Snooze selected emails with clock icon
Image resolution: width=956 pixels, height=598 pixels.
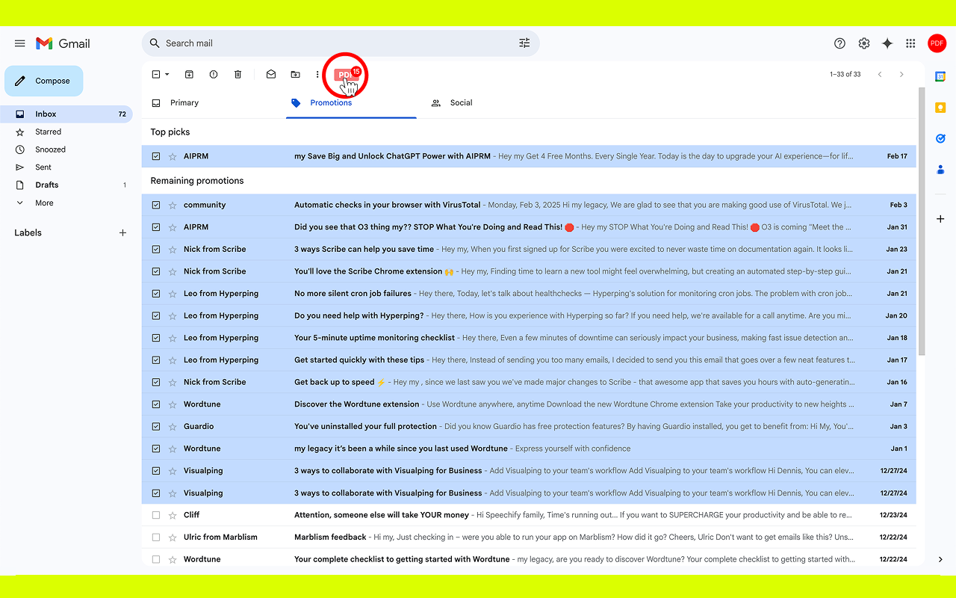(x=213, y=74)
